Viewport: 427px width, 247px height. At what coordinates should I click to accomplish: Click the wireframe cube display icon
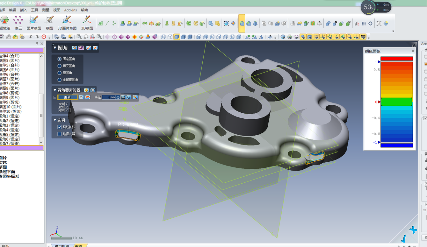pos(163,37)
